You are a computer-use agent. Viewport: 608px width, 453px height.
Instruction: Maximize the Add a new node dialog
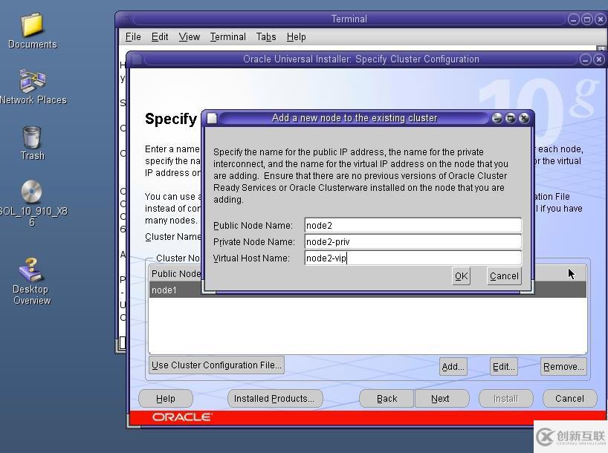click(511, 118)
